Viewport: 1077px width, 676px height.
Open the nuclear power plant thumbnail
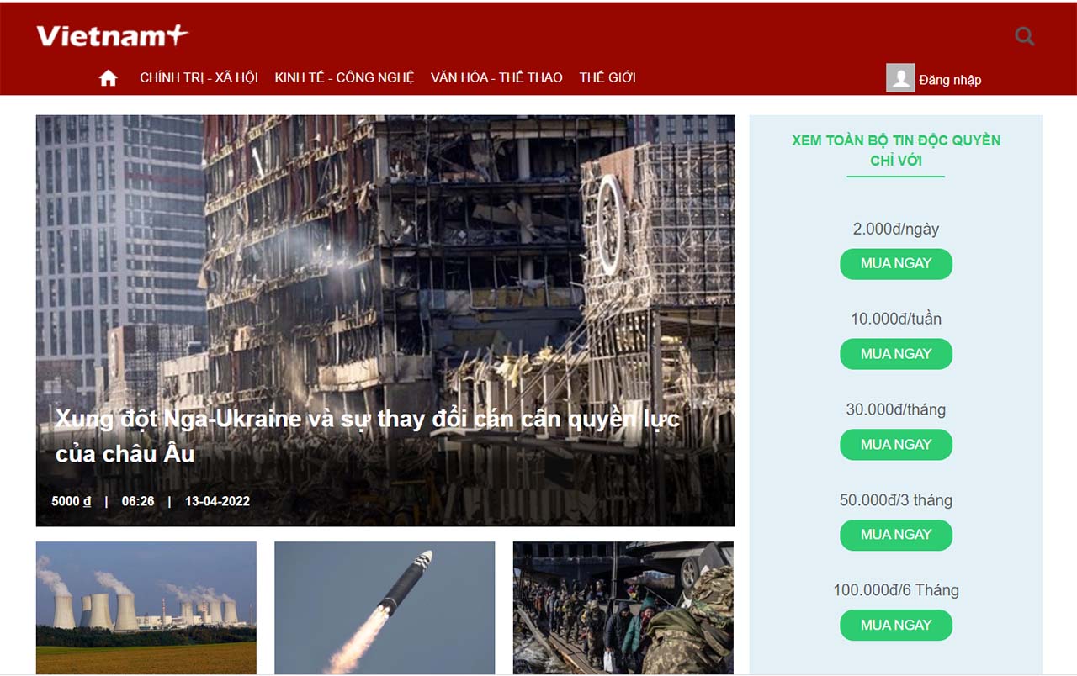(146, 608)
